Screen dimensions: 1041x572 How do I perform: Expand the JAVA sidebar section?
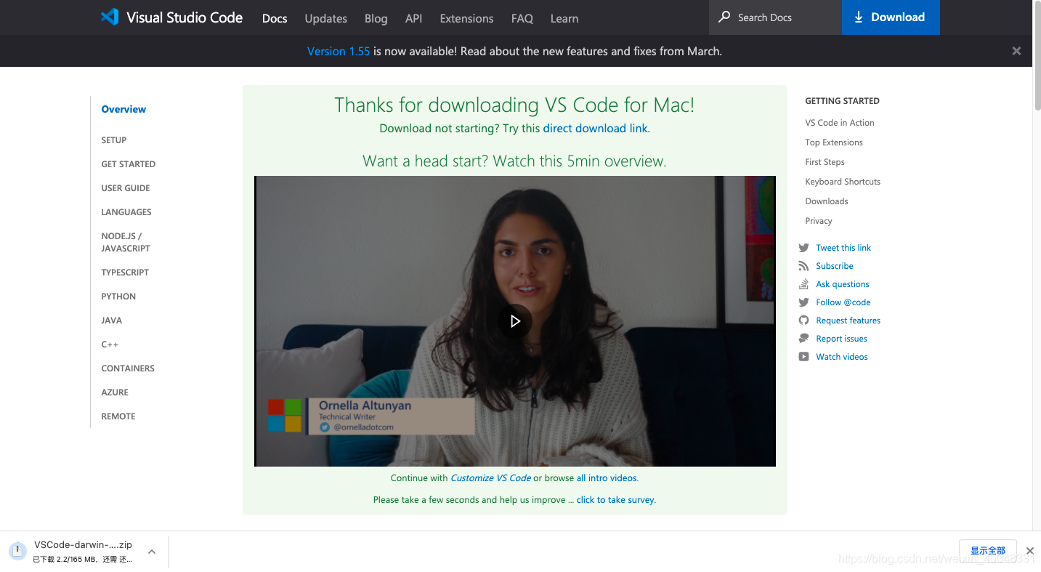click(112, 320)
